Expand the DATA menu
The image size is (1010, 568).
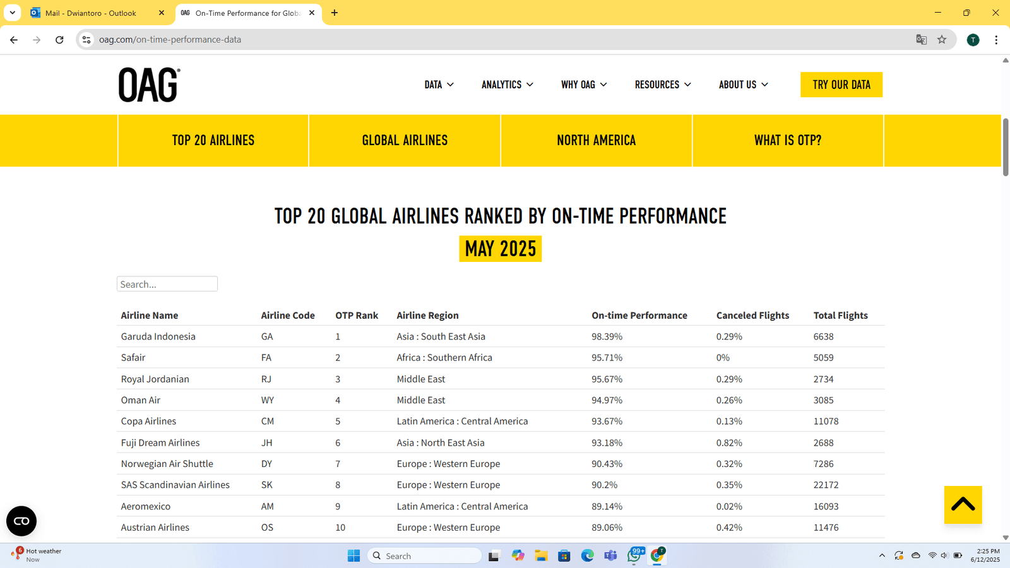(439, 85)
